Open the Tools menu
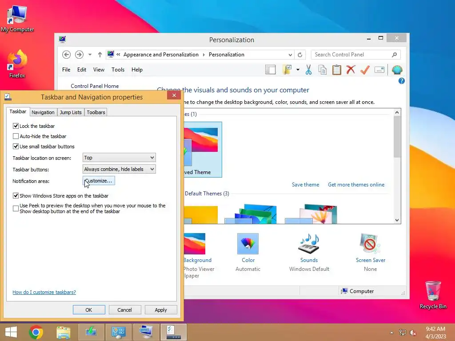Screen dimensions: 455x341 click(118, 70)
